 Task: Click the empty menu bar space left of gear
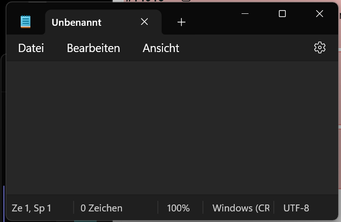244,48
